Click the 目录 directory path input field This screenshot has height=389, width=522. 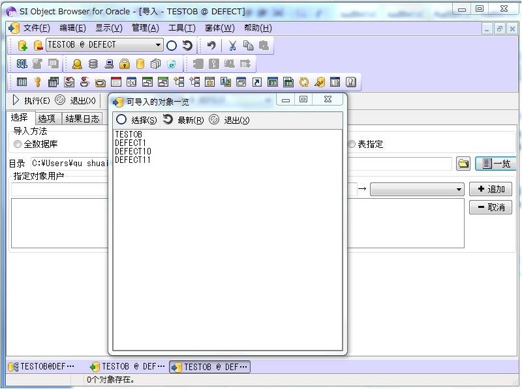[x=241, y=164]
